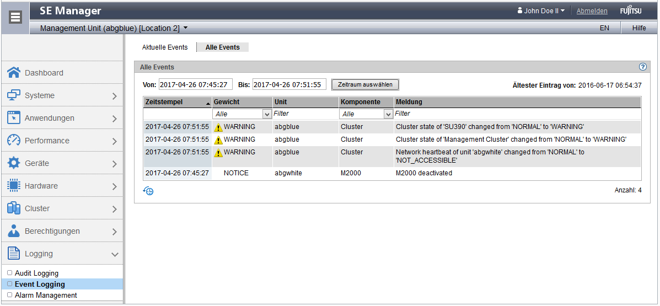Click the Performance gauge icon

pyautogui.click(x=14, y=141)
